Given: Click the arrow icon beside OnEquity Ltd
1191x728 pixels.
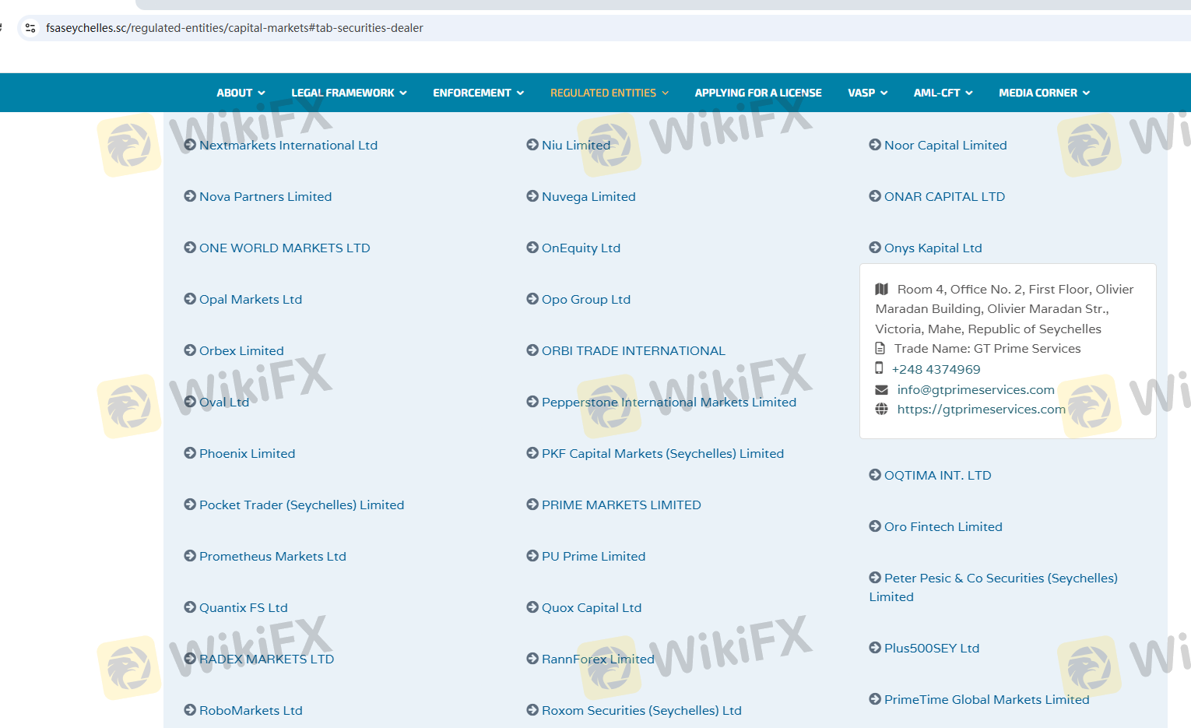Looking at the screenshot, I should (532, 247).
